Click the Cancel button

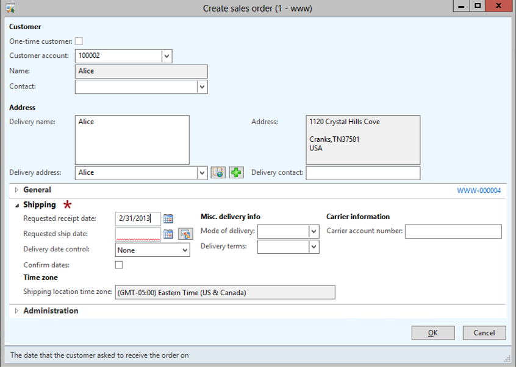tap(484, 333)
